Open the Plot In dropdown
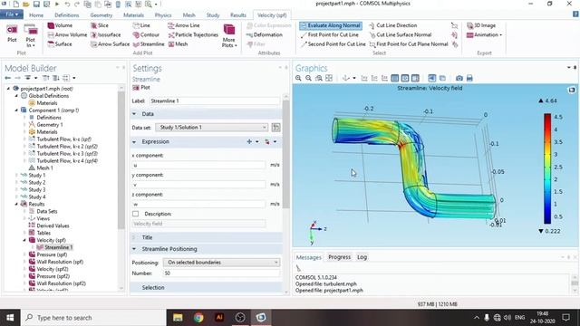580x326 pixels. coord(30,36)
